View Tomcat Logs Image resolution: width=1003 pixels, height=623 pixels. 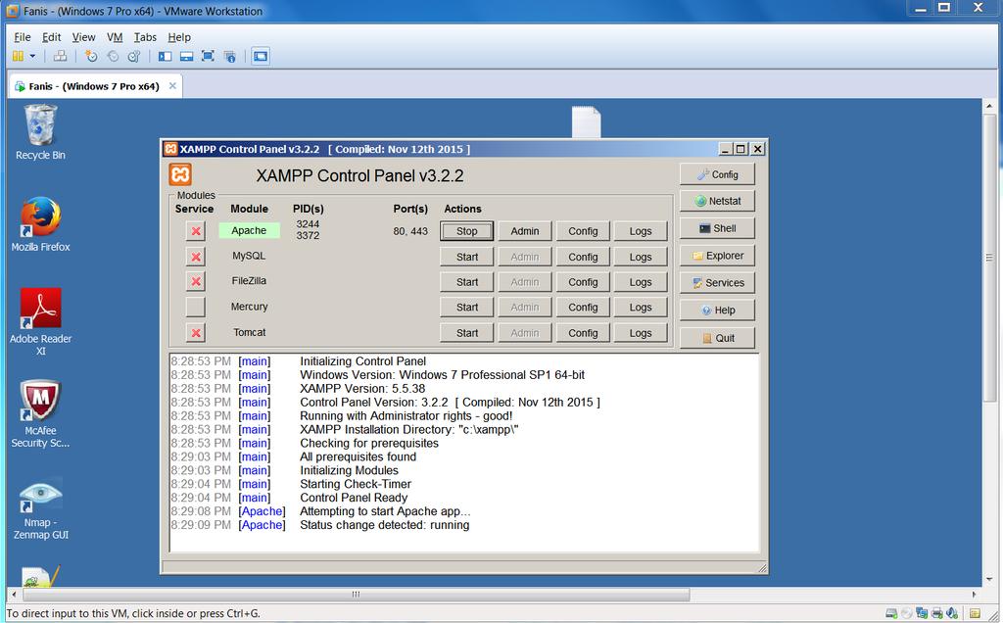[641, 333]
